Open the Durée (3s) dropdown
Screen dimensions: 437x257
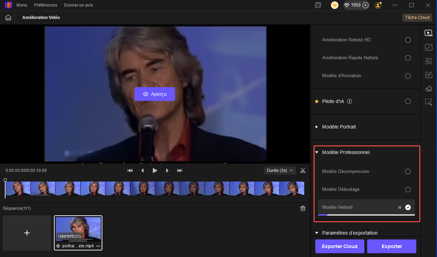point(280,171)
